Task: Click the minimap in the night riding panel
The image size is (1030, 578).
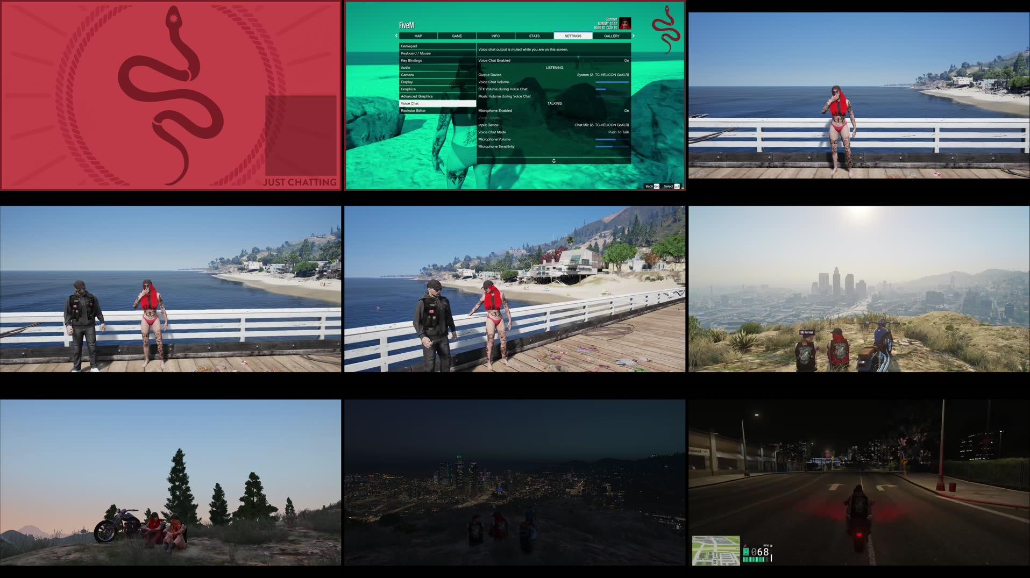Action: (x=716, y=550)
